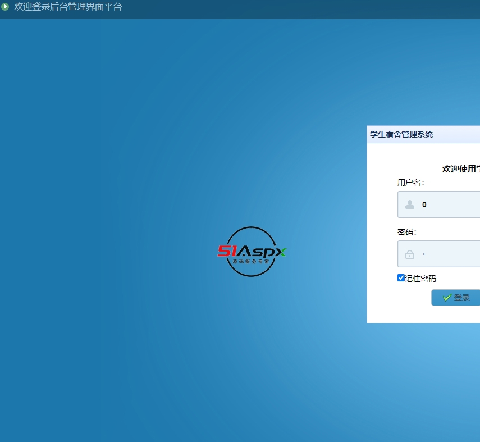Image resolution: width=480 pixels, height=442 pixels.
Task: Click the lock icon in the password field
Action: coord(409,254)
